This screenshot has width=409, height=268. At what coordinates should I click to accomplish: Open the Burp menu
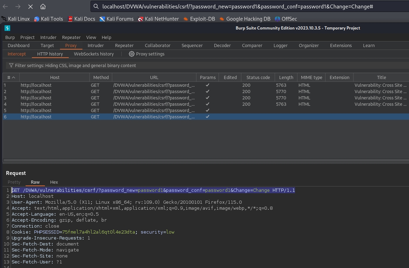pos(10,38)
